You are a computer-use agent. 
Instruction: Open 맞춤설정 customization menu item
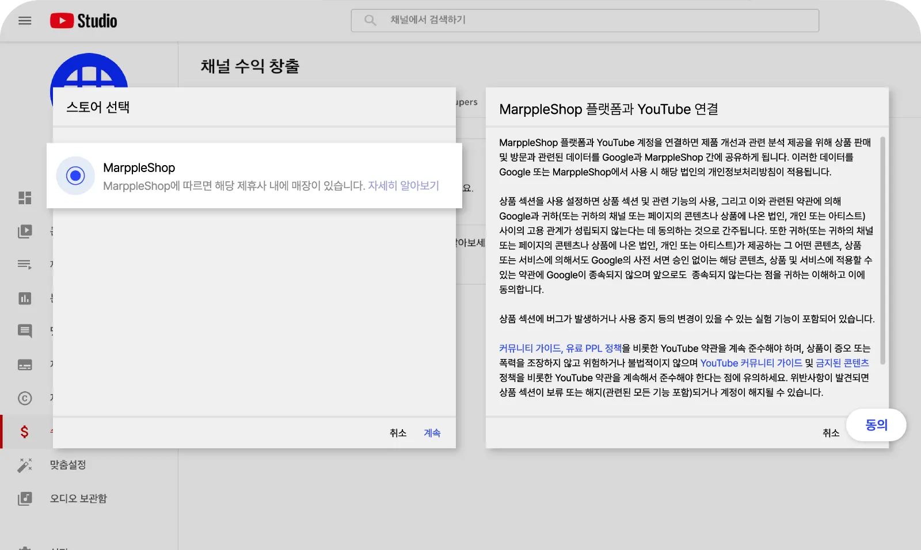point(68,465)
